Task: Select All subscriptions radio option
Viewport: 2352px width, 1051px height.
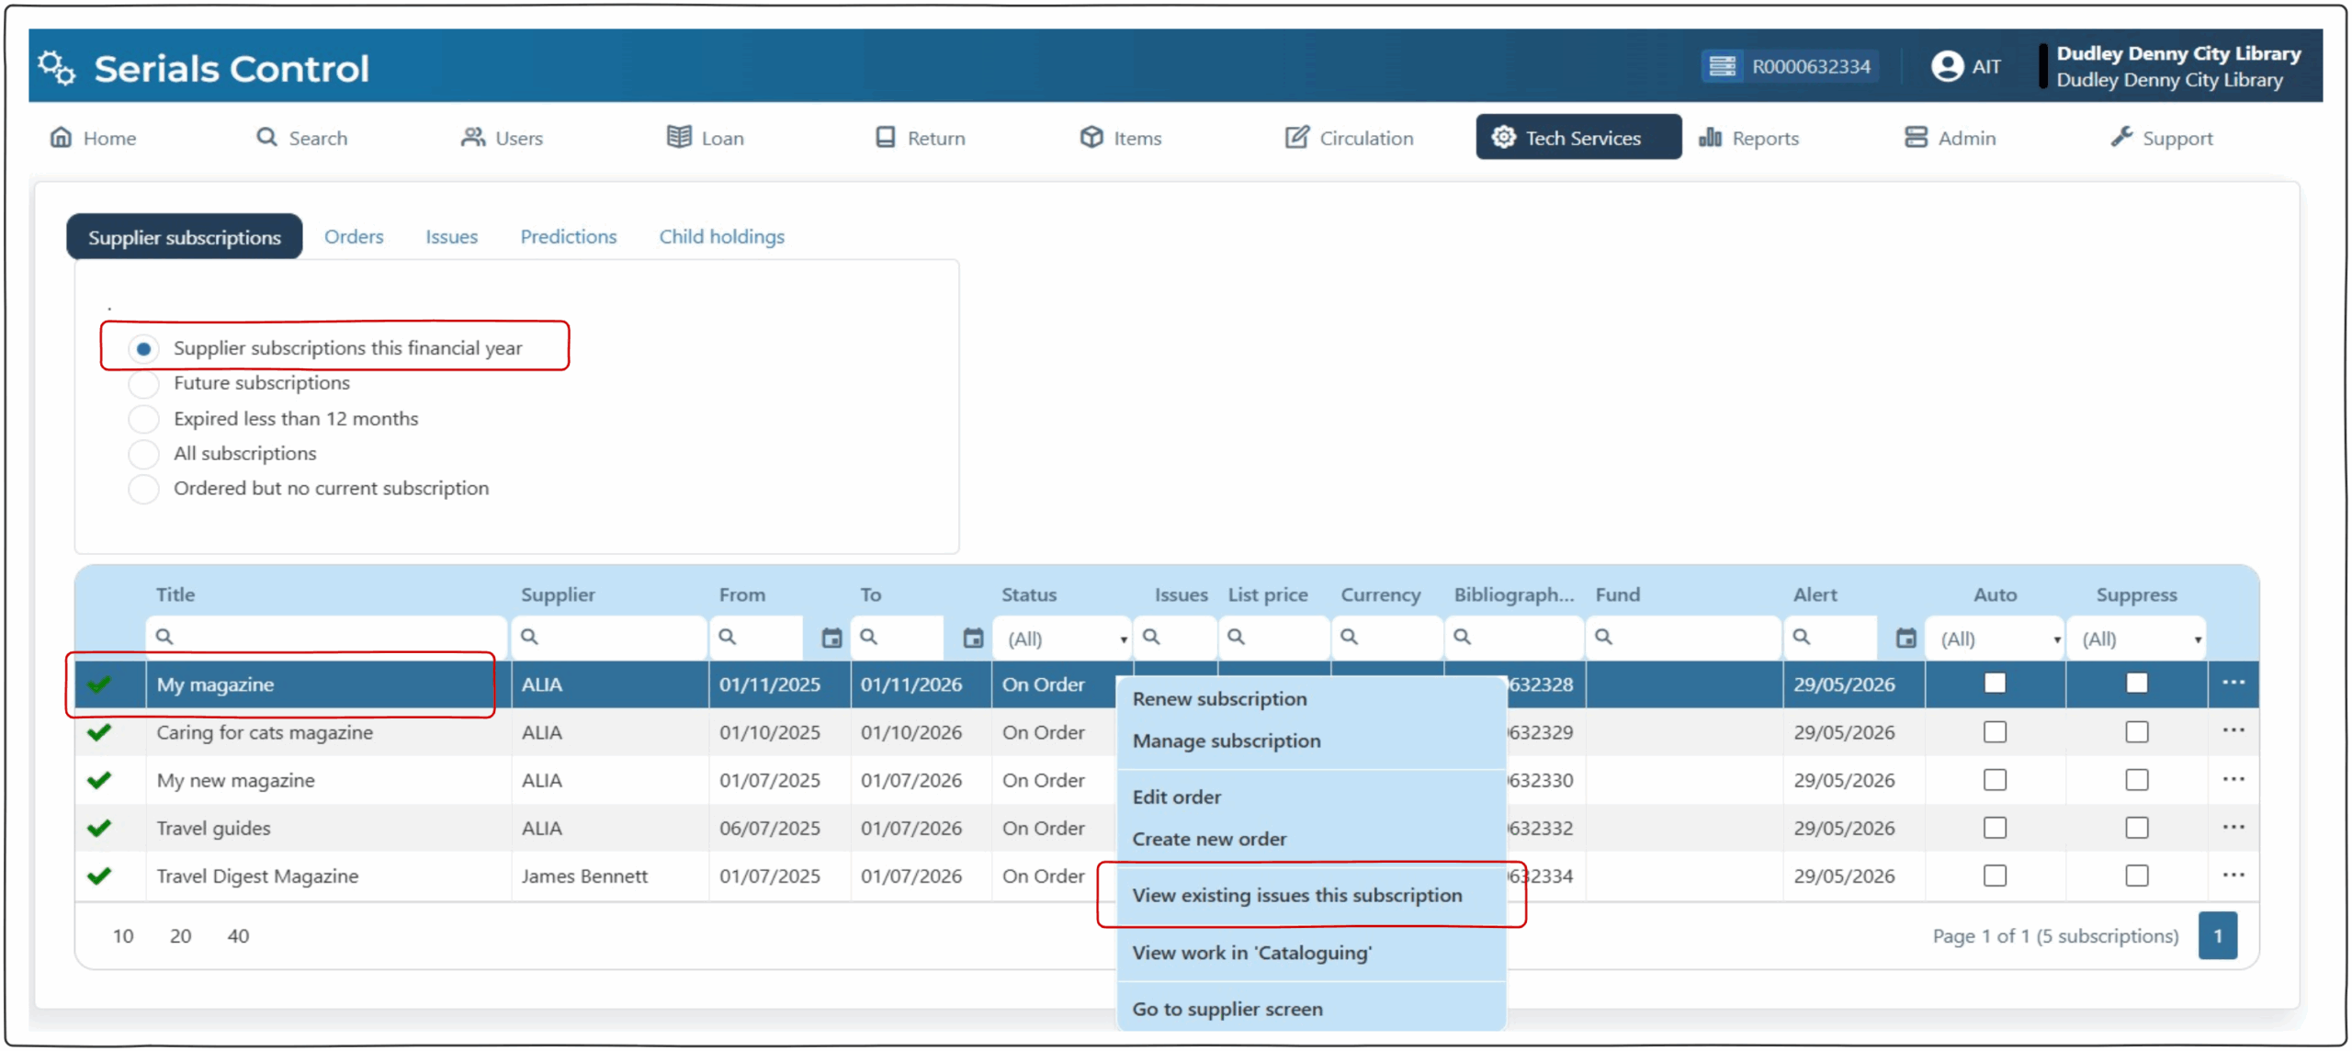Action: click(143, 454)
